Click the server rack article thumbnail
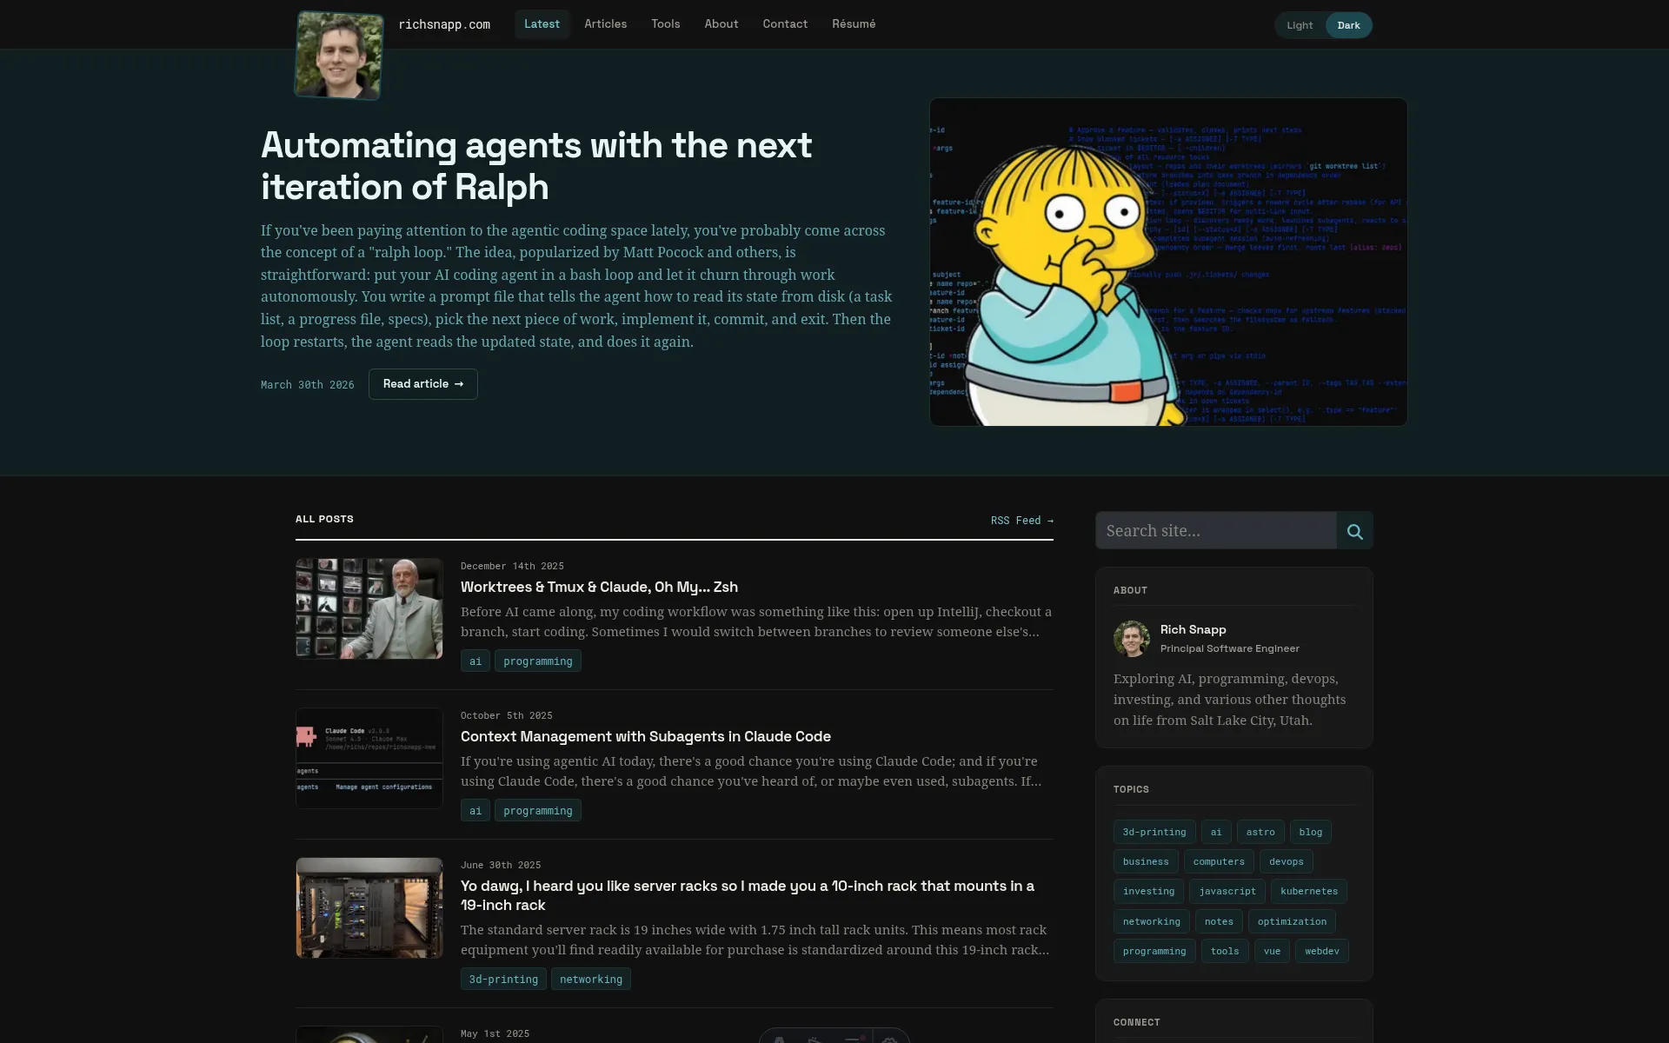 pos(369,907)
